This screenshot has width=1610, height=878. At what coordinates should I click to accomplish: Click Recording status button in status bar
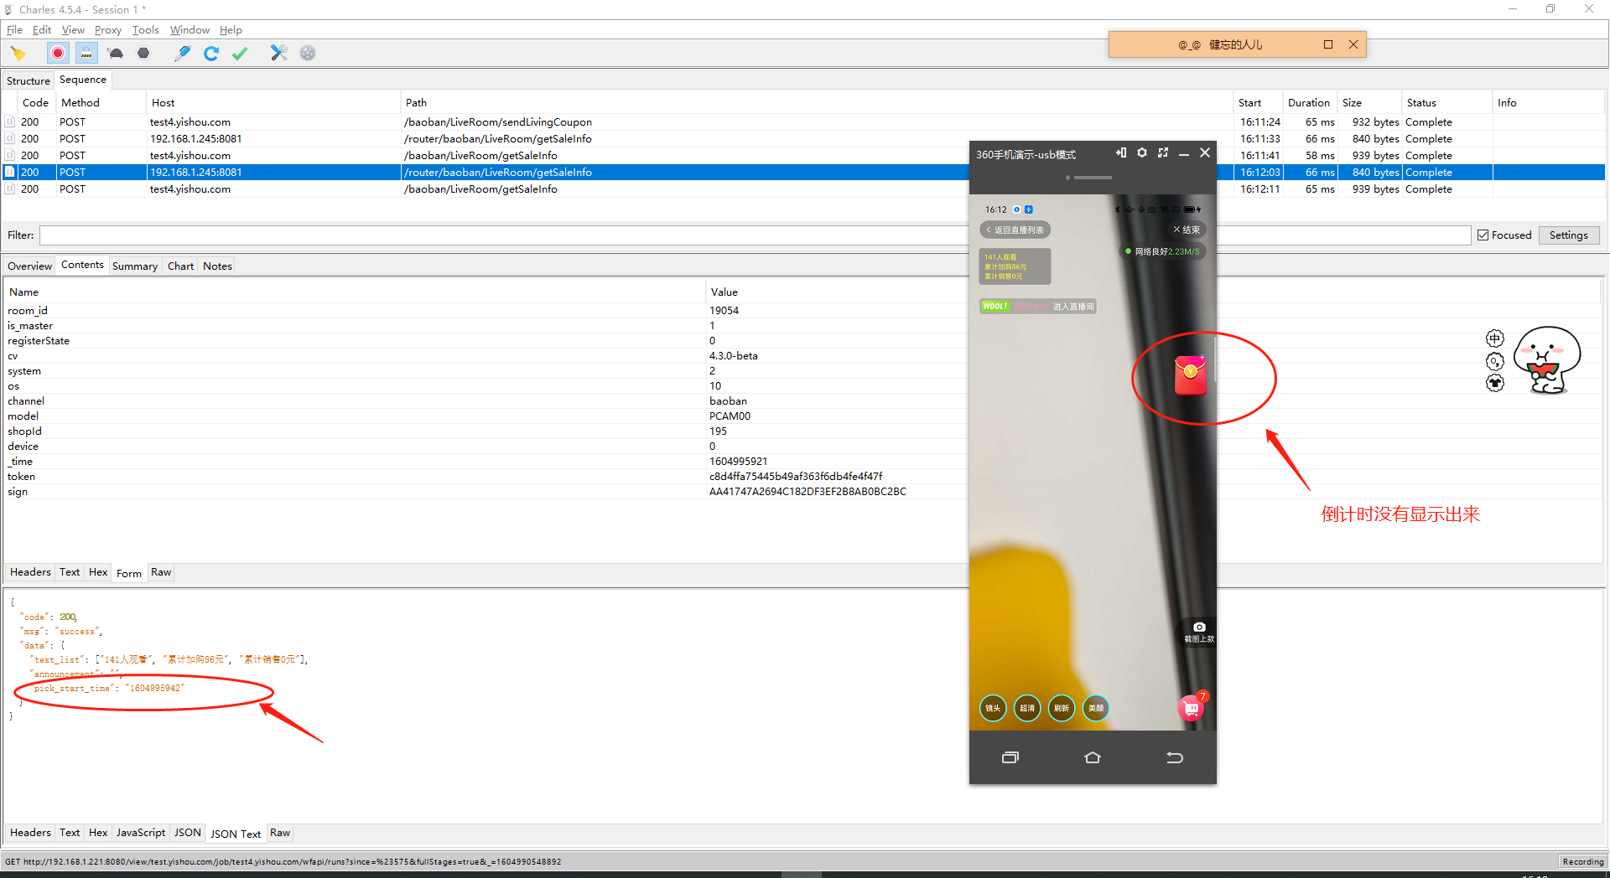(1582, 861)
